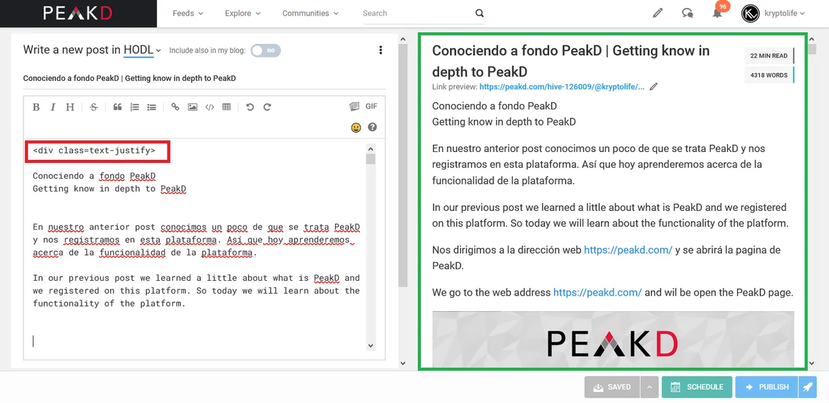This screenshot has height=403, width=829.
Task: Undo the last edit
Action: [x=250, y=107]
